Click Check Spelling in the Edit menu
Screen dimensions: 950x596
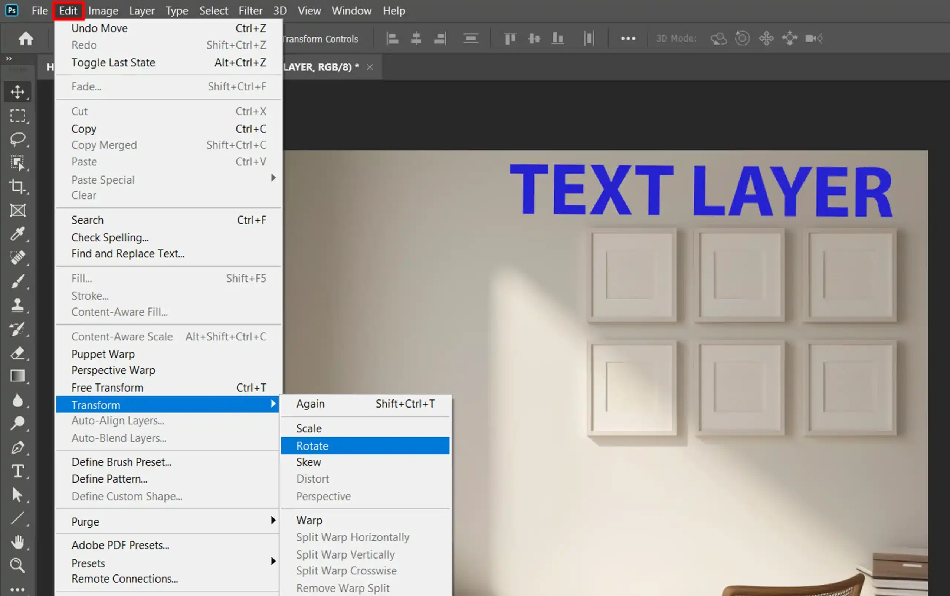(168, 237)
